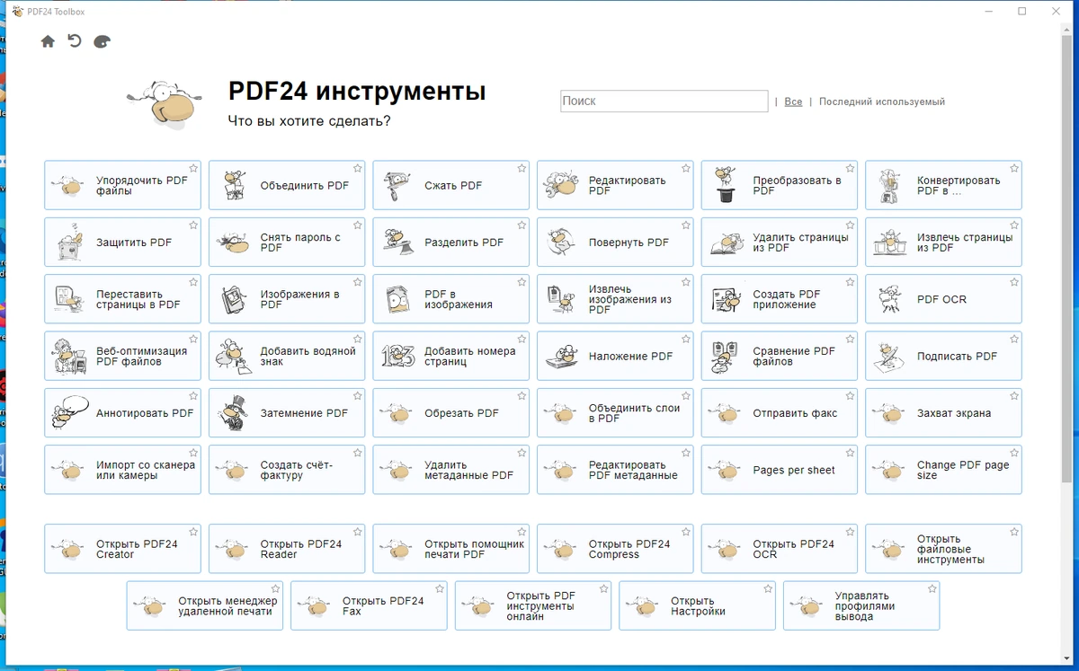Click the Добавить водяной знак icon
Screen dimensions: 1079x671
pos(234,357)
